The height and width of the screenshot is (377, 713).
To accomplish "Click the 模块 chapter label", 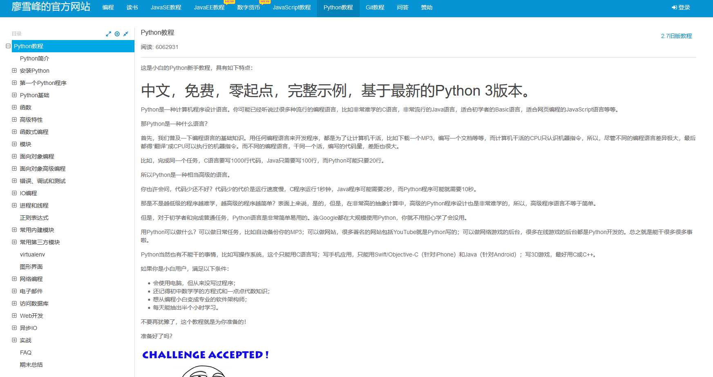I will (26, 144).
